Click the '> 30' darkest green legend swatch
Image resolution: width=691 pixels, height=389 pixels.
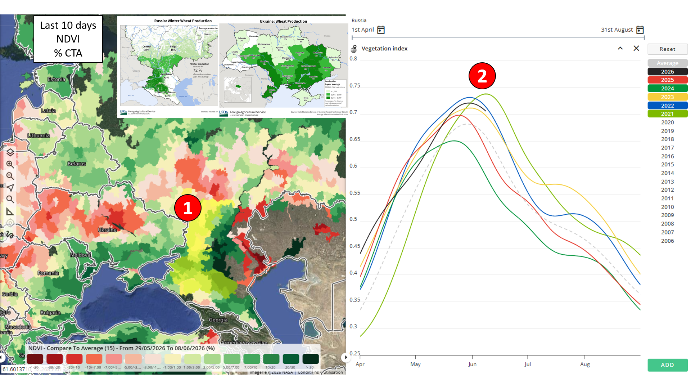point(311,359)
